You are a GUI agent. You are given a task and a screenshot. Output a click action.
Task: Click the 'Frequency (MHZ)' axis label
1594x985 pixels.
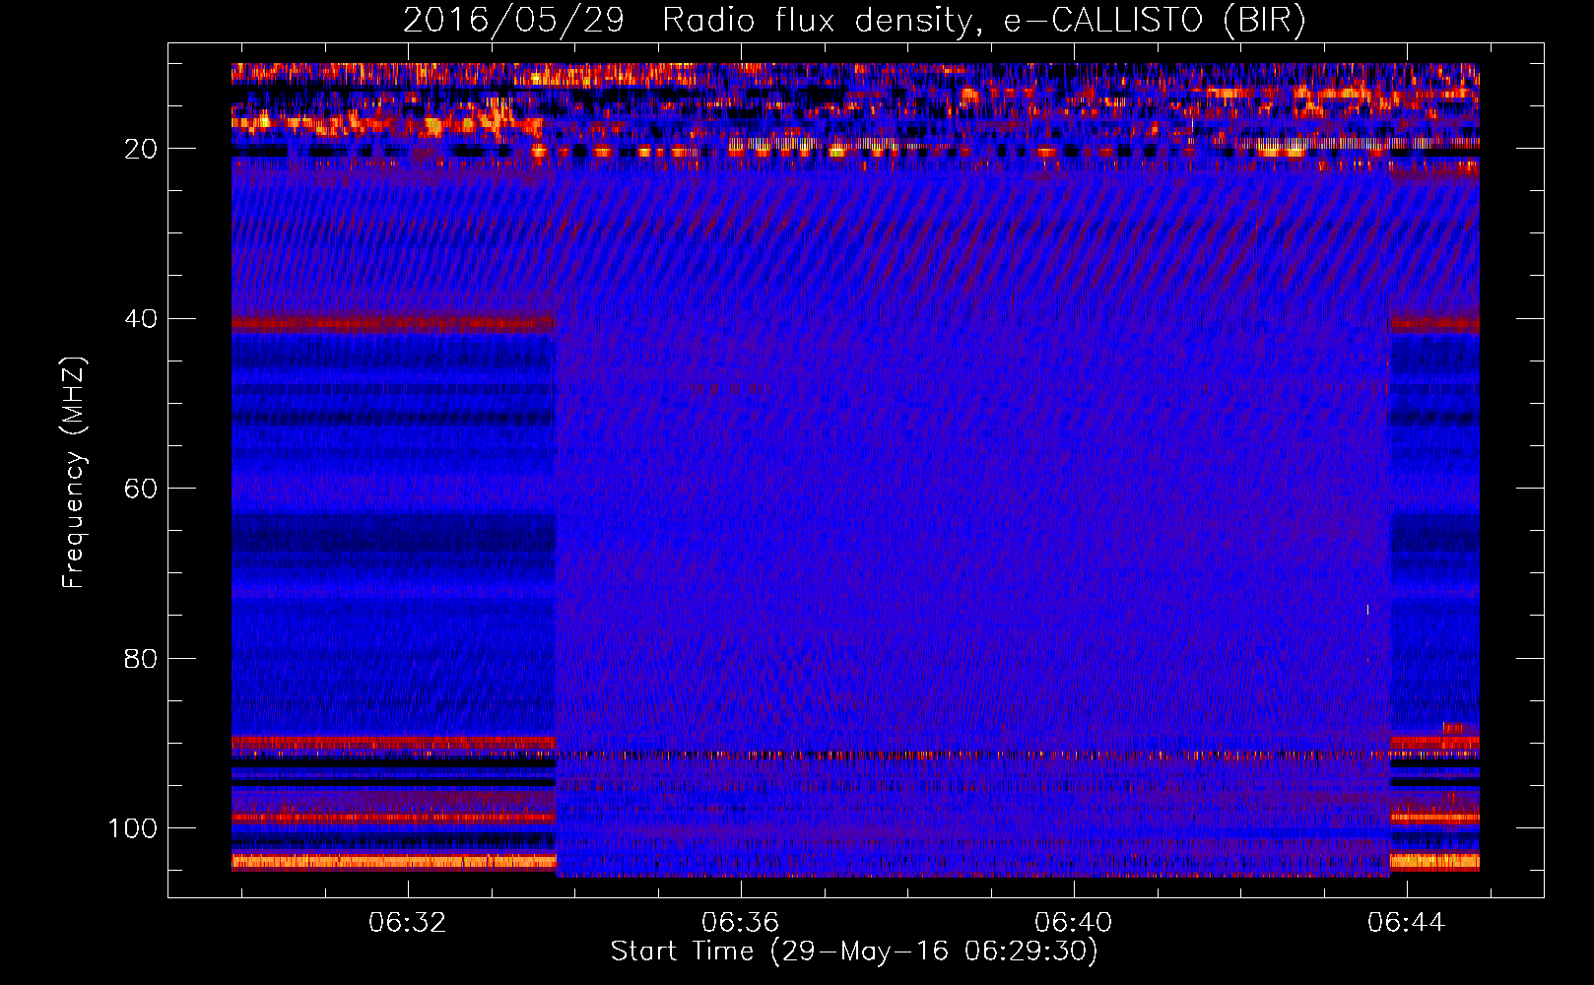(x=75, y=473)
